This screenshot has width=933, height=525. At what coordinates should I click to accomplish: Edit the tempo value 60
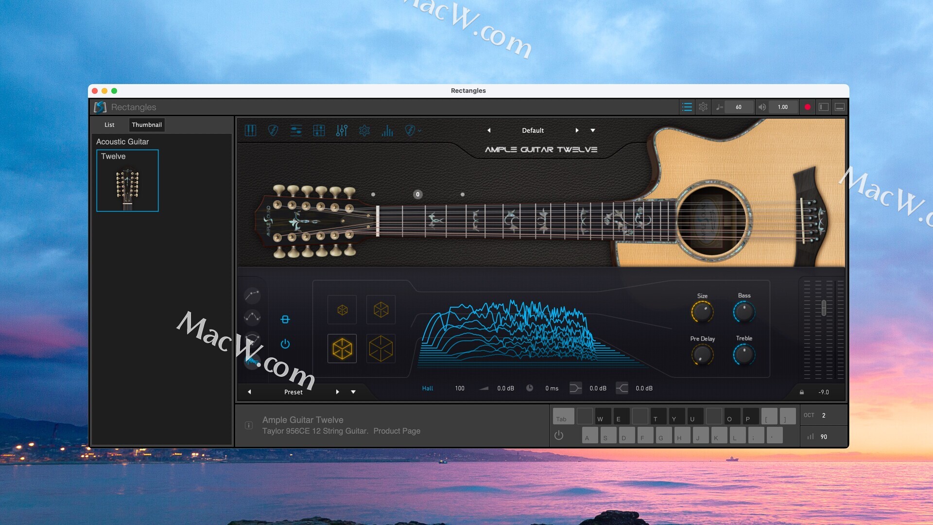click(739, 107)
